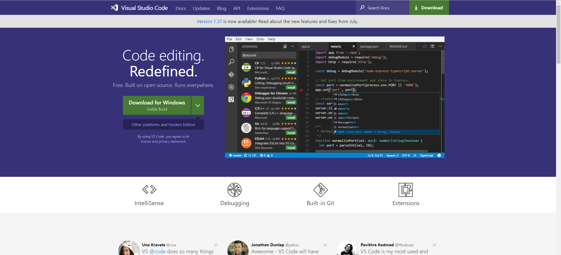The width and height of the screenshot is (561, 255).
Task: Click the @popular extensions search box
Action: pos(269,55)
